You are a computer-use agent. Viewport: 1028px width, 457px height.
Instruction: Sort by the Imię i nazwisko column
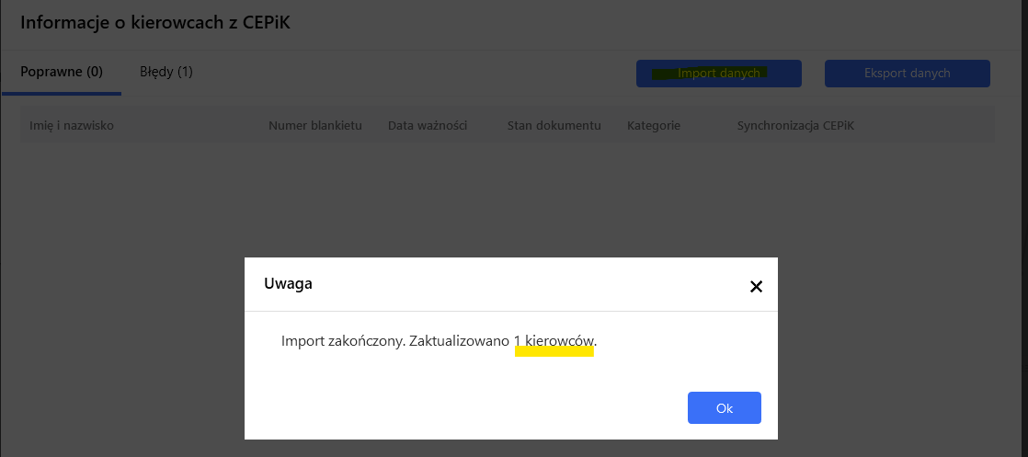[x=72, y=125]
